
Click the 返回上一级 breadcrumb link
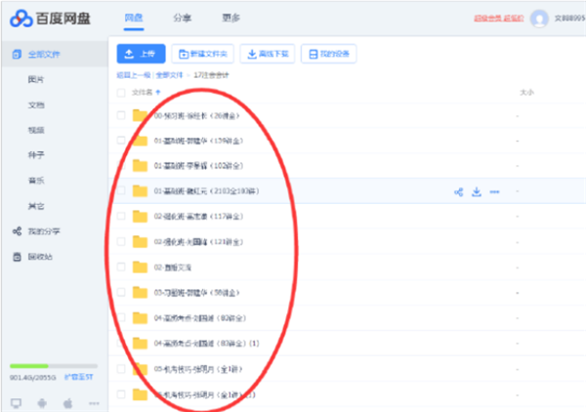point(134,75)
